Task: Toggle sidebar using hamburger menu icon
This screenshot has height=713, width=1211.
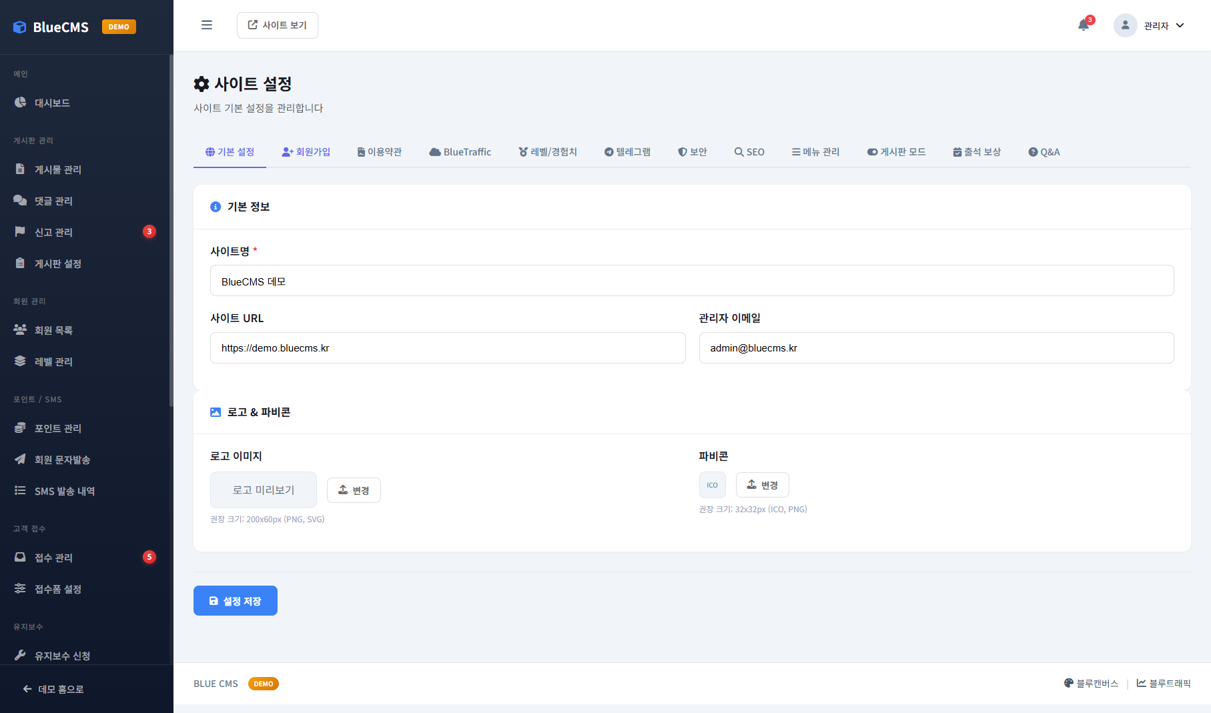Action: click(206, 25)
